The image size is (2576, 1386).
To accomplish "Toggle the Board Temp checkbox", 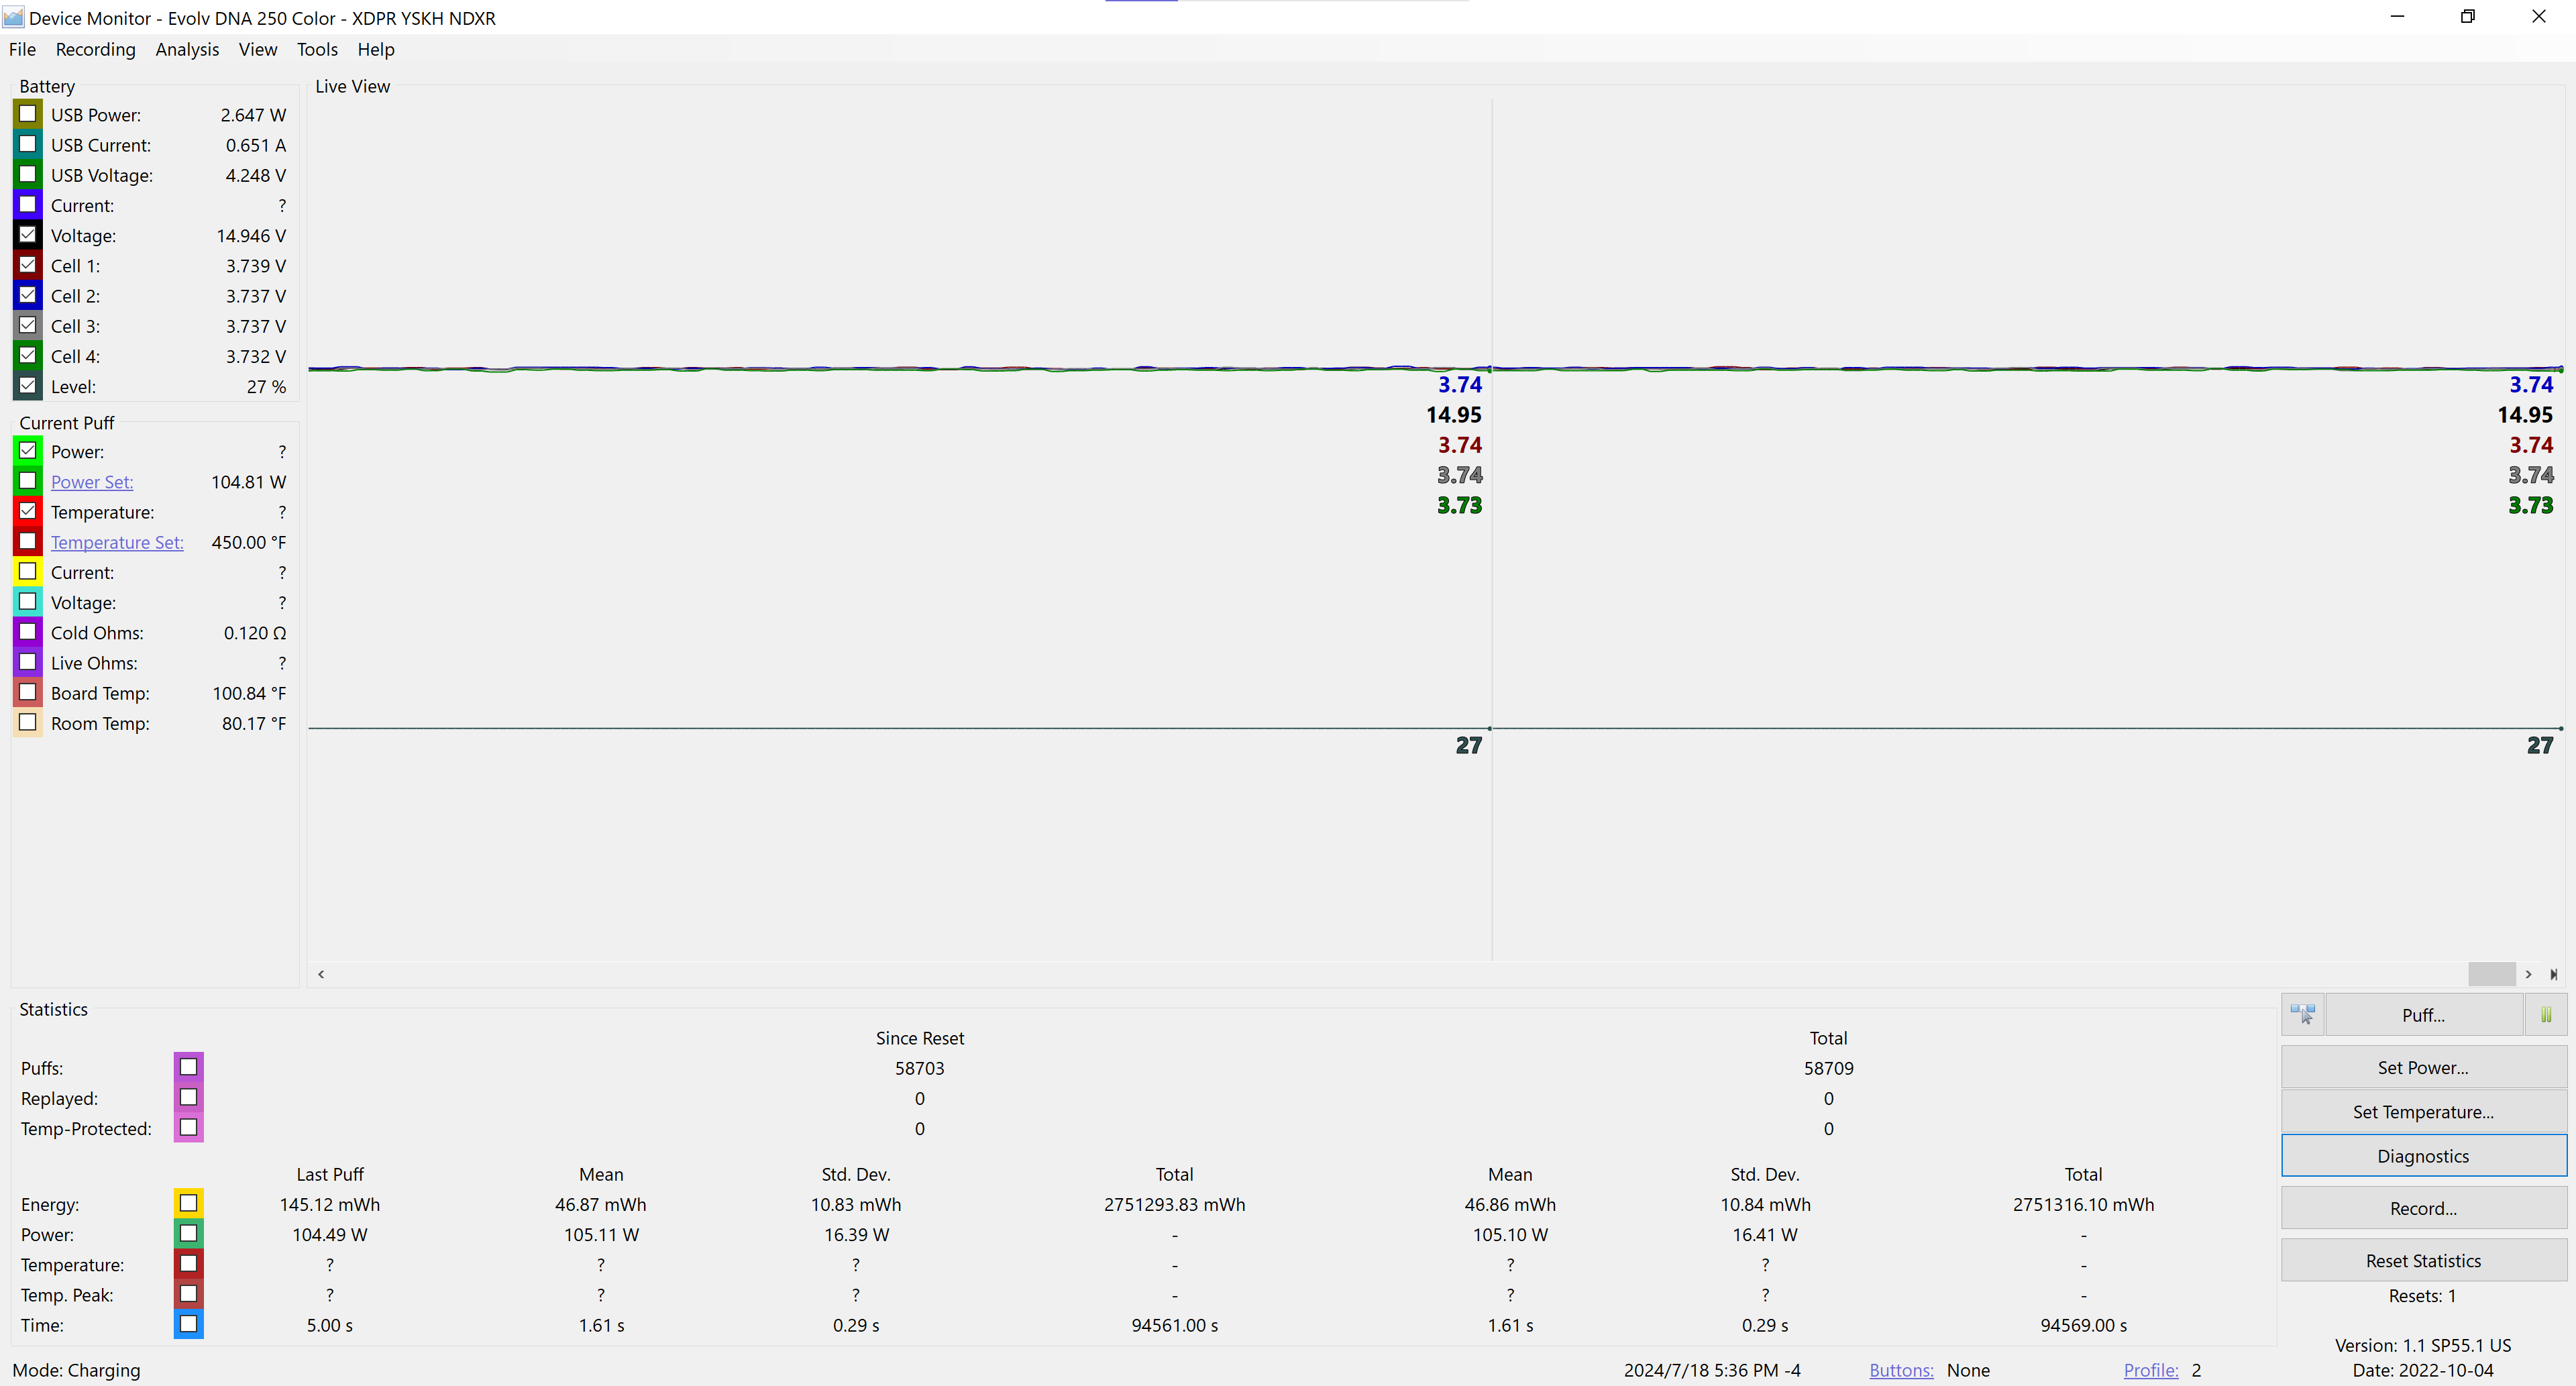I will tap(28, 692).
